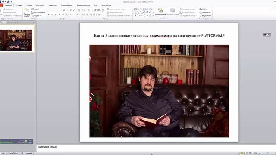
Task: Expand the shapes gallery list
Action: click(153, 15)
